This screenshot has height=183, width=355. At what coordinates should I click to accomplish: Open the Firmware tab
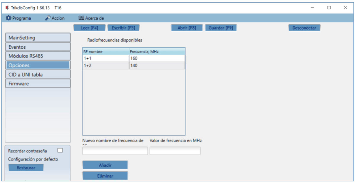[x=38, y=84]
